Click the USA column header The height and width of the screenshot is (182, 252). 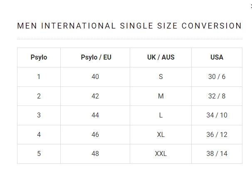(x=217, y=57)
